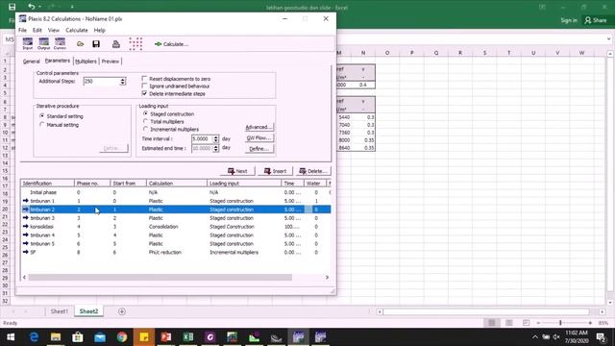Start the calculation with the Calculate button
Viewport: 615px width, 346px height.
click(171, 44)
